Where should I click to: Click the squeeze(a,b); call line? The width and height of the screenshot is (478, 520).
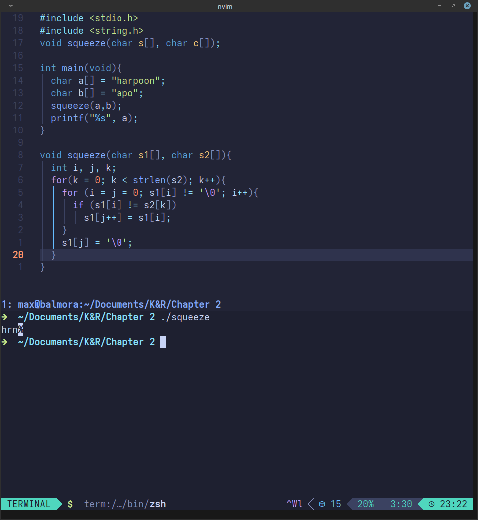pos(86,106)
